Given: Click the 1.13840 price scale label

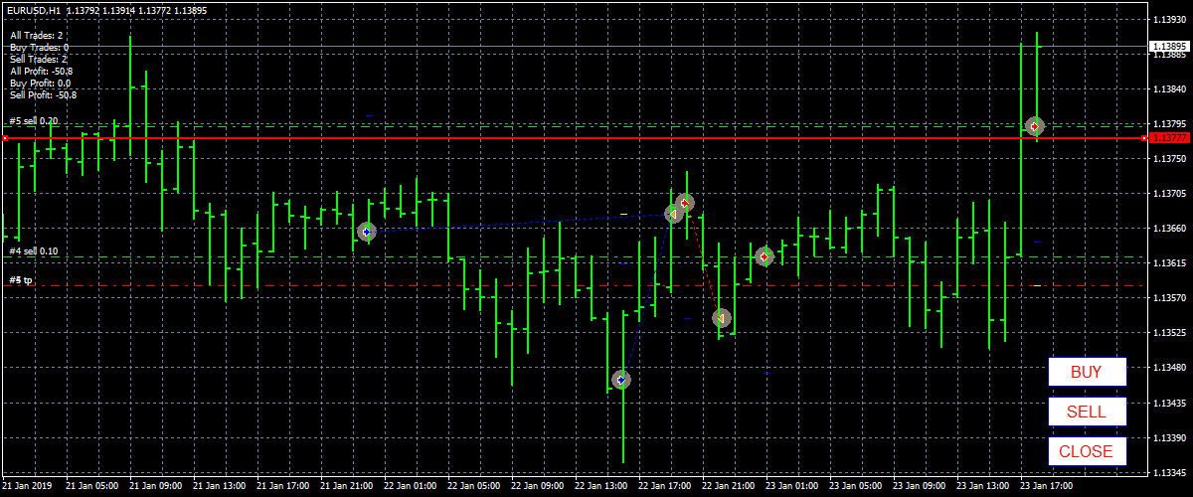Looking at the screenshot, I should coord(1168,88).
